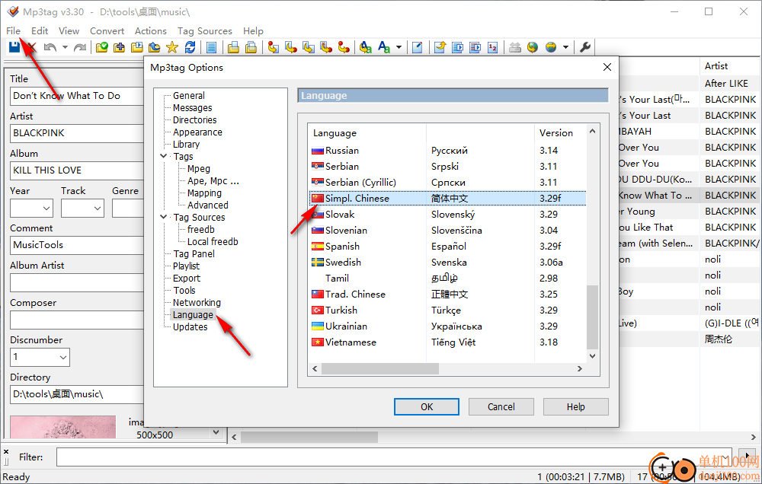Click the language list scroll-up arrow
The height and width of the screenshot is (484, 762).
click(592, 131)
